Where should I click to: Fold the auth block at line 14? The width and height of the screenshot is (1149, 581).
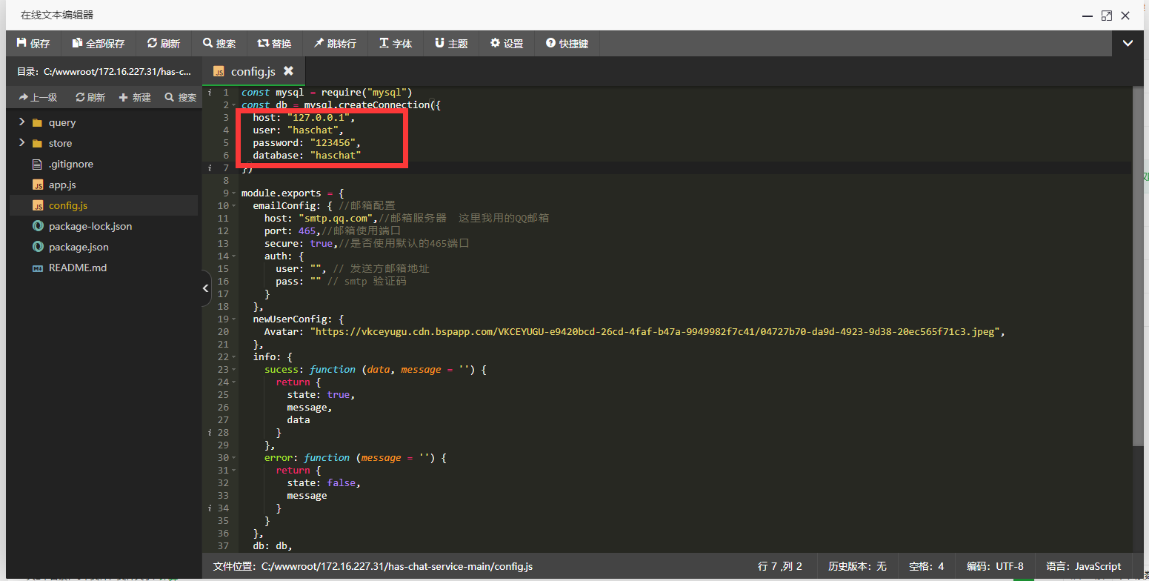tap(233, 256)
